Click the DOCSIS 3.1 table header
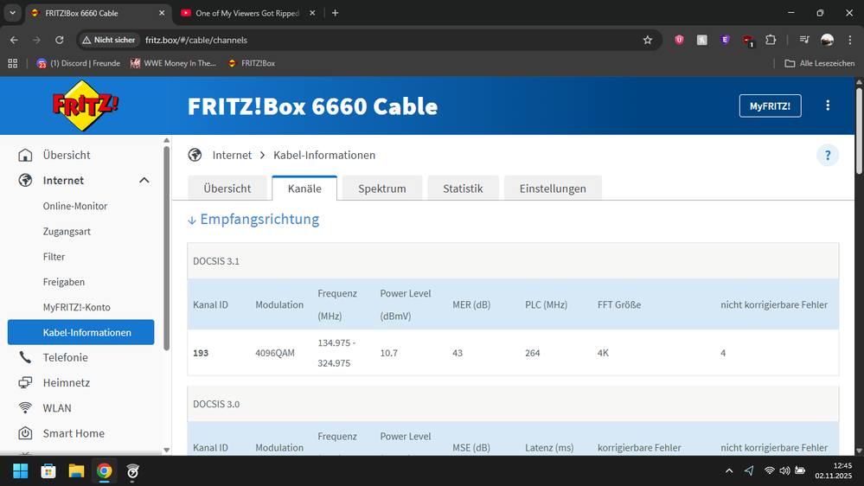This screenshot has width=864, height=486. tap(513, 261)
